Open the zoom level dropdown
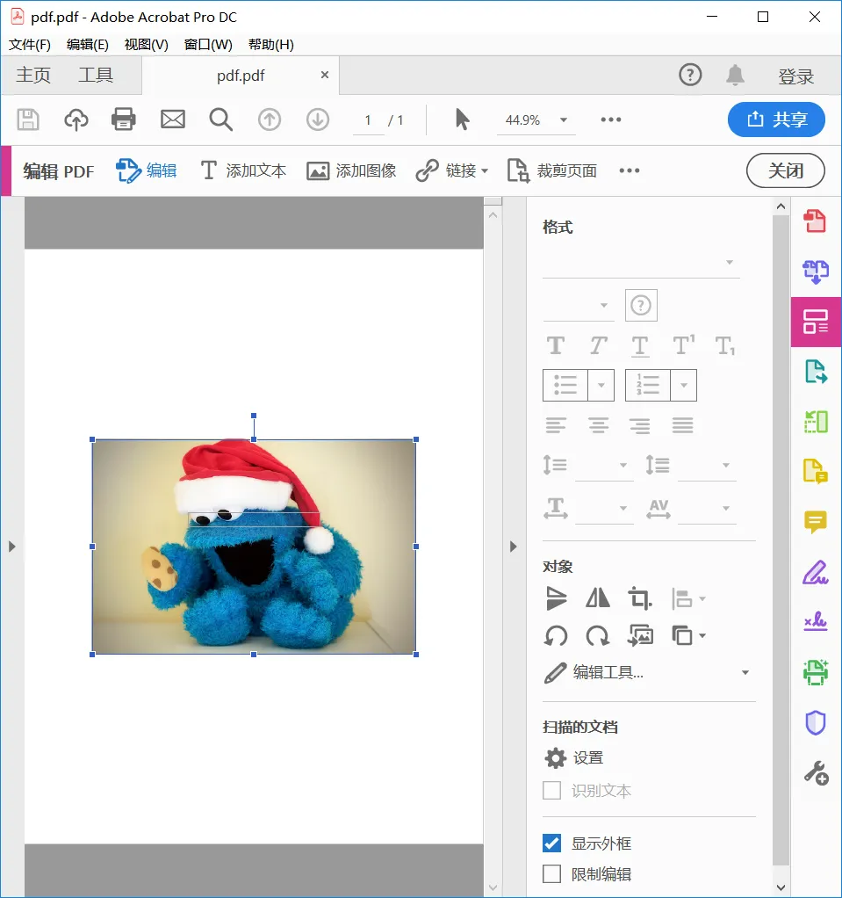 (564, 119)
